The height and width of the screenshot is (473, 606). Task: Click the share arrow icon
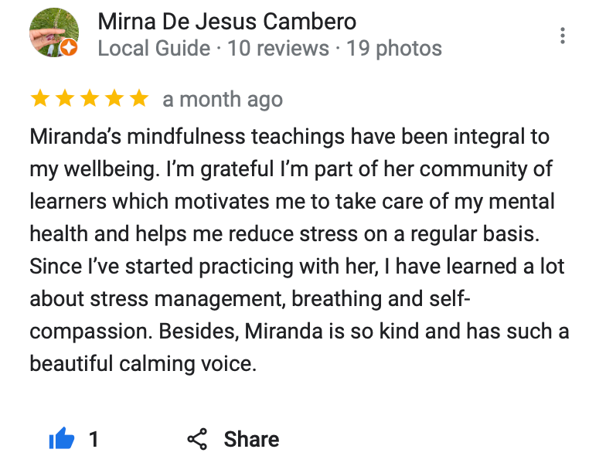(198, 440)
